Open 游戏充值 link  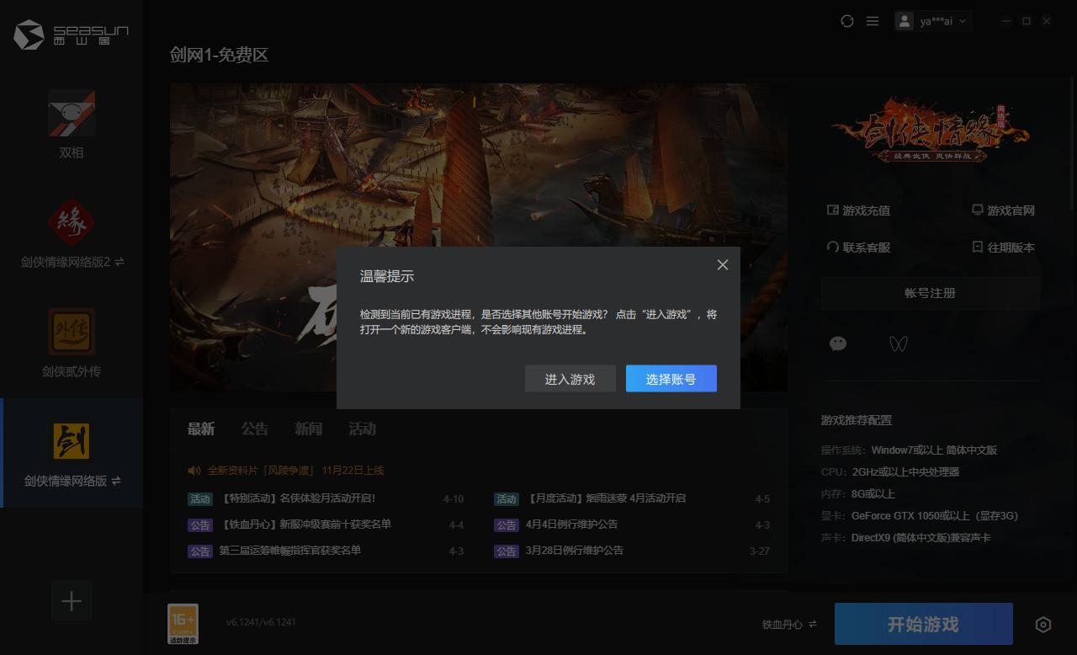click(x=859, y=210)
